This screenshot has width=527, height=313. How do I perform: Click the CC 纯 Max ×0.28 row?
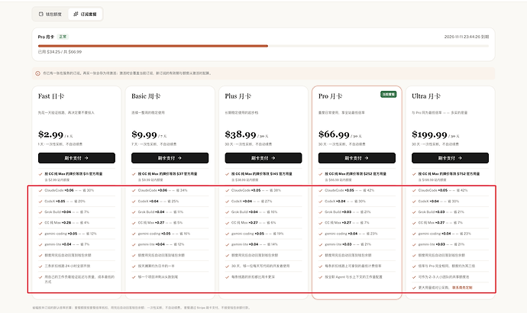76,223
